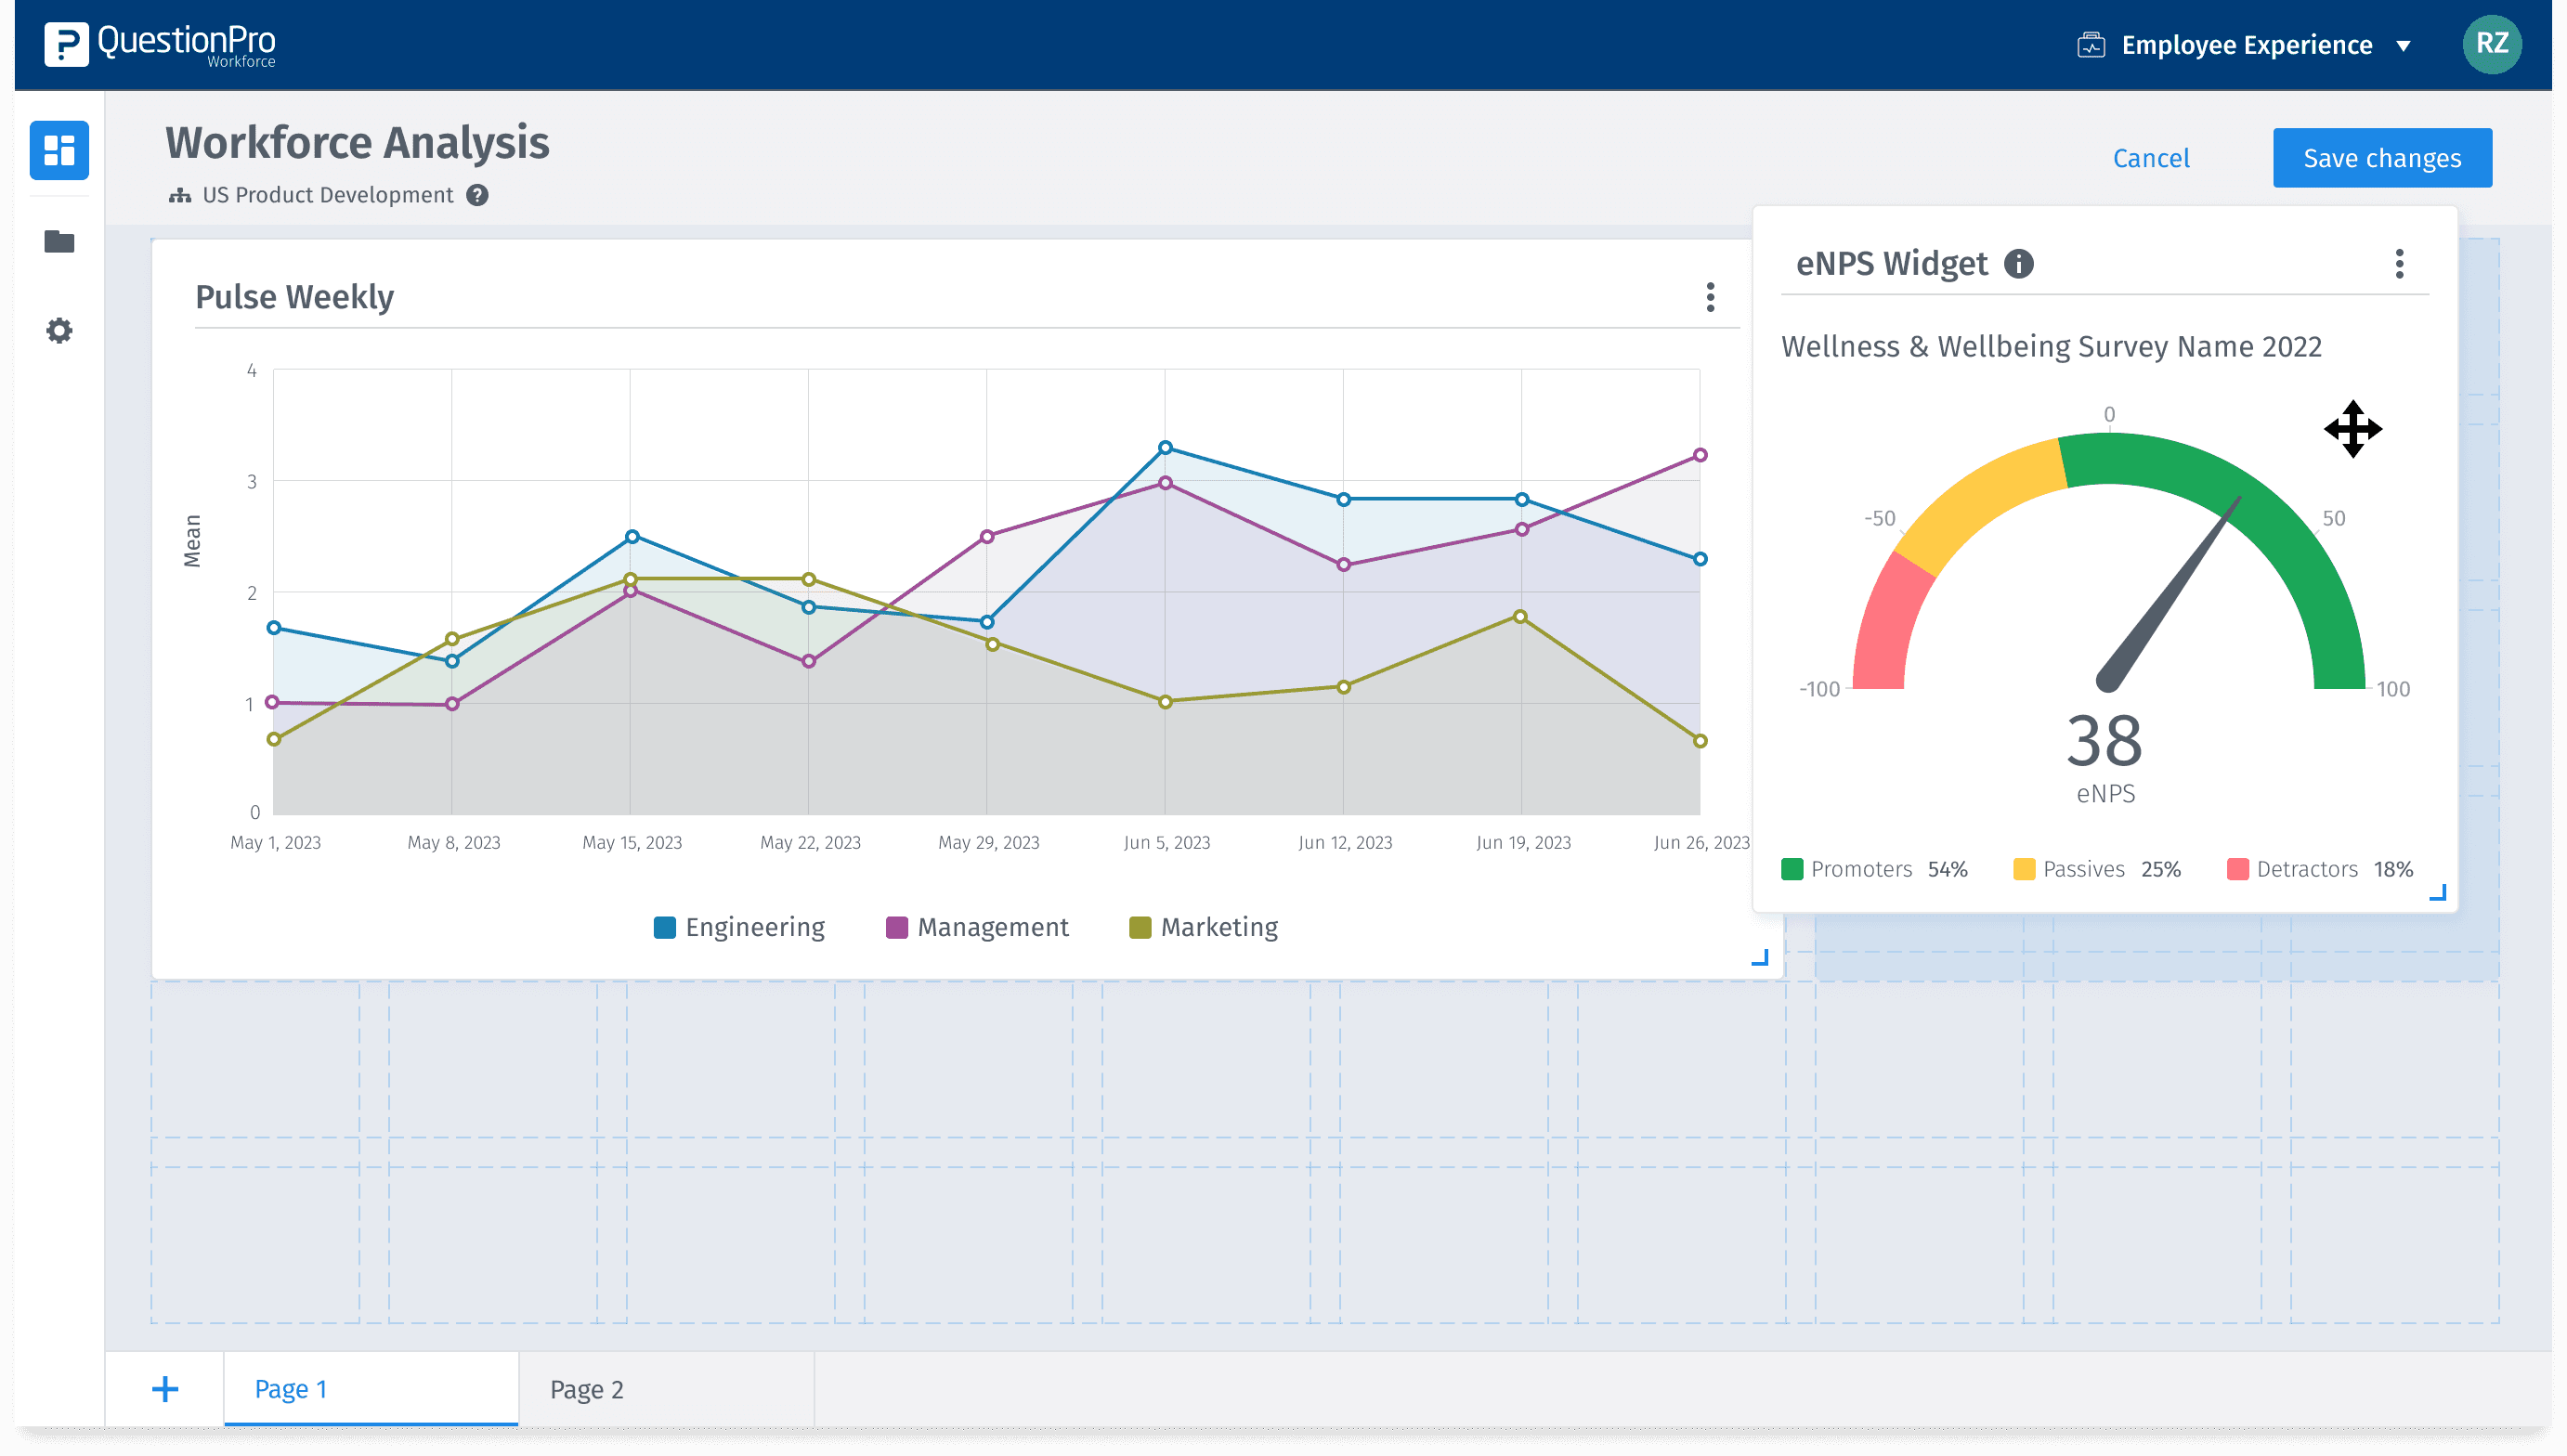
Task: Click the Save changes button
Action: [x=2381, y=158]
